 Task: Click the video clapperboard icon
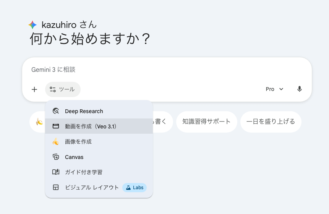56,126
